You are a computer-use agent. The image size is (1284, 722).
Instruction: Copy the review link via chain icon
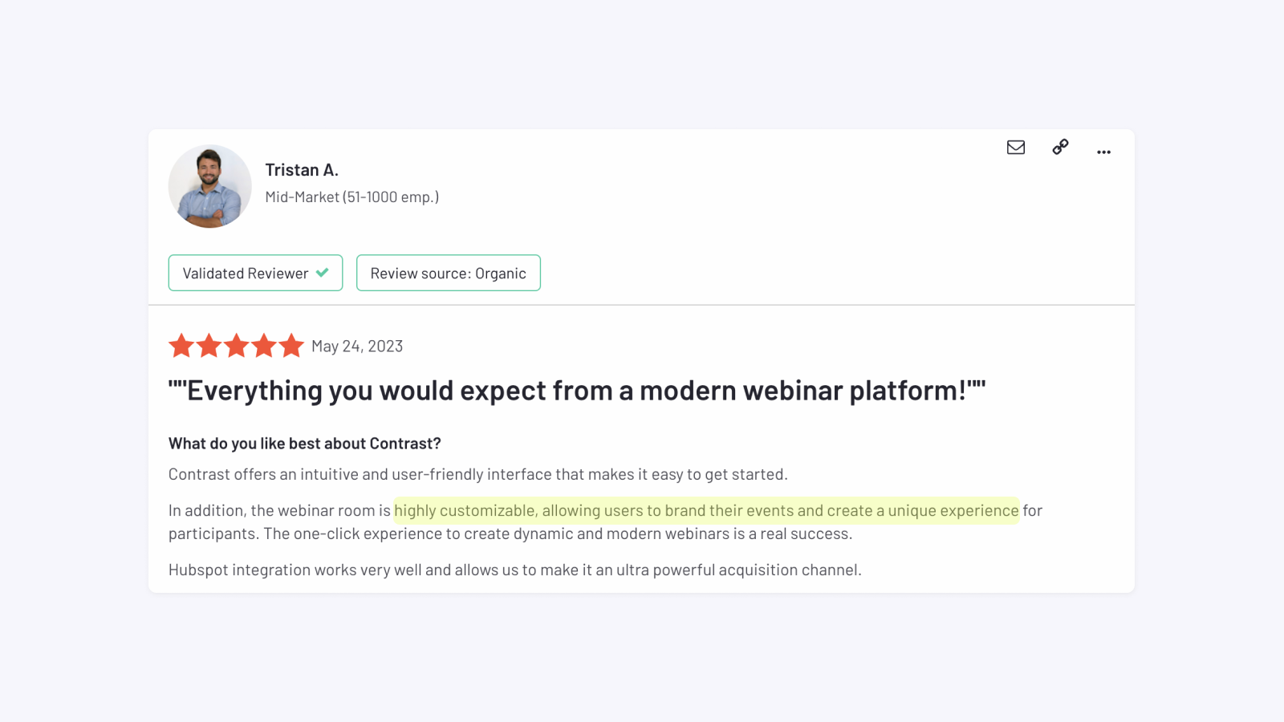(1059, 148)
